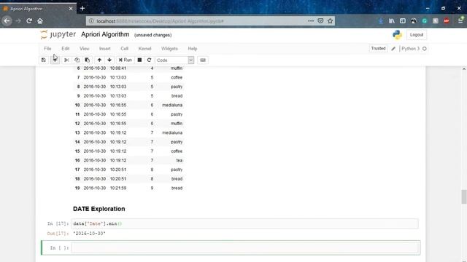Open the browser Library icon
The height and width of the screenshot is (262, 467).
click(392, 21)
